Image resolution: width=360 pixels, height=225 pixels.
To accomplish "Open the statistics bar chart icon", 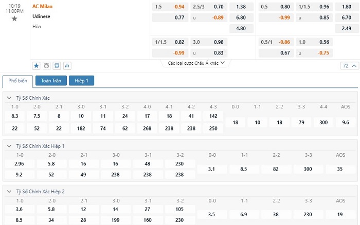I will pyautogui.click(x=67, y=66).
